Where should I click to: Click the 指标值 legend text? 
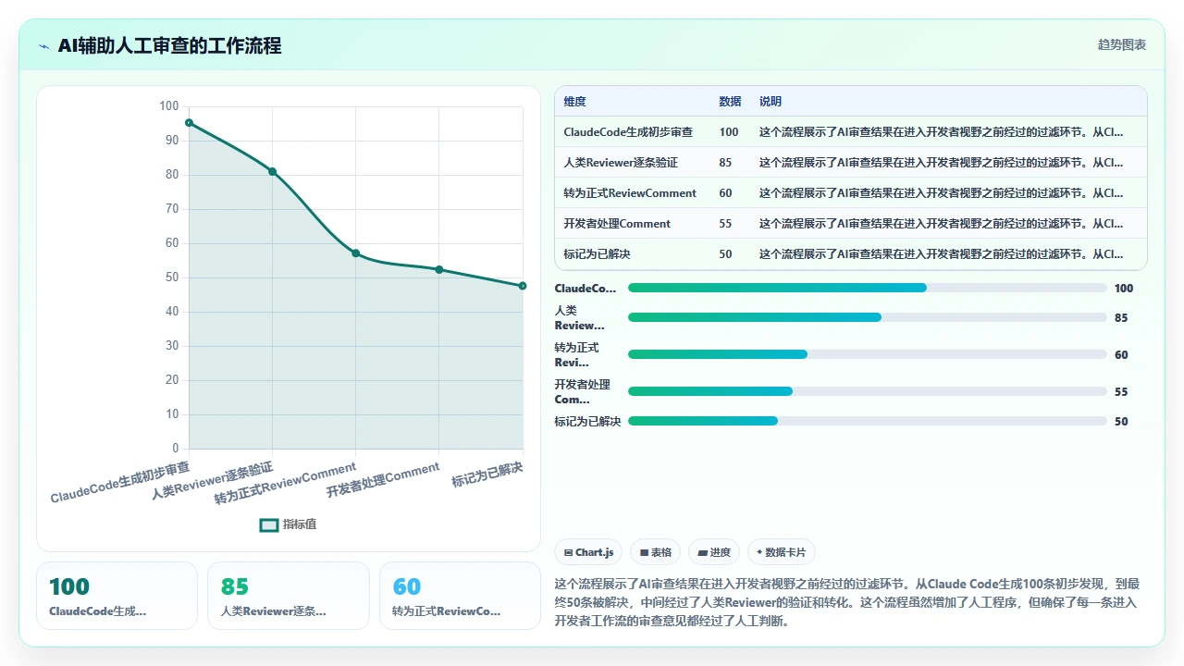(300, 524)
